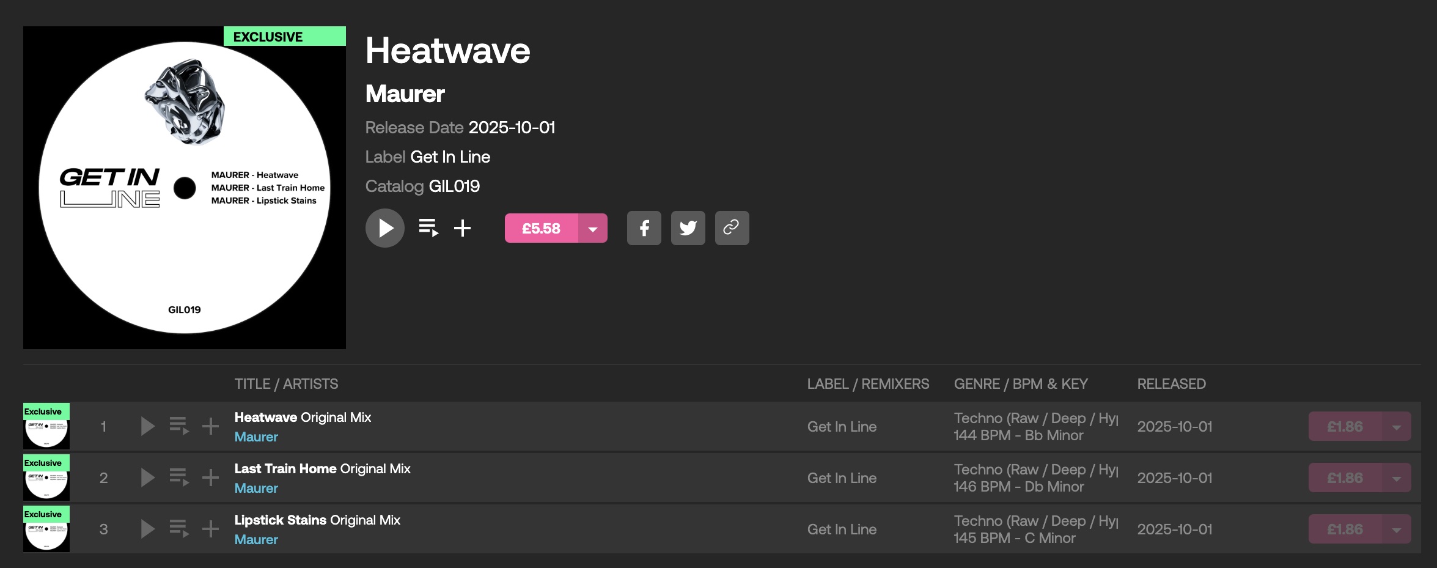1437x568 pixels.
Task: Open Maurer artist link under Heatwave track
Action: [x=256, y=437]
